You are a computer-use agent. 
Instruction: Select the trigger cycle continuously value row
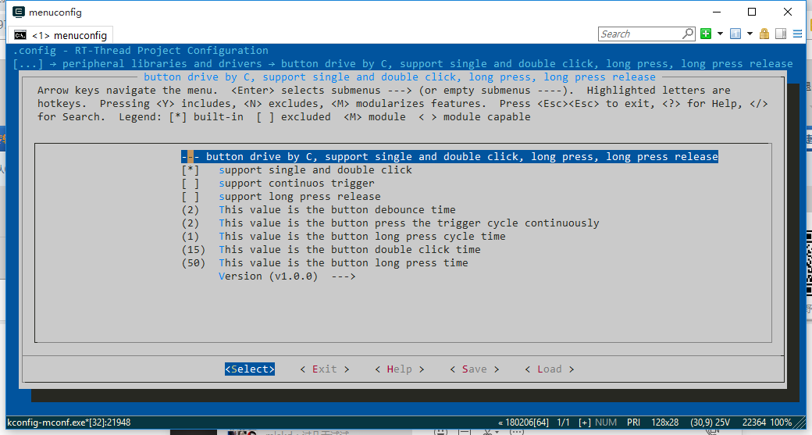point(390,223)
